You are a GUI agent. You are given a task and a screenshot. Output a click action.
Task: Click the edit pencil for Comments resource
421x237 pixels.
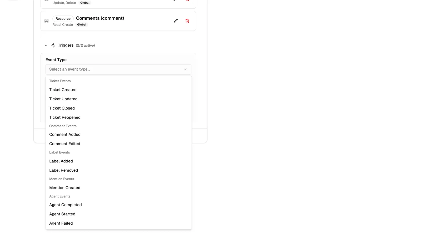176,21
